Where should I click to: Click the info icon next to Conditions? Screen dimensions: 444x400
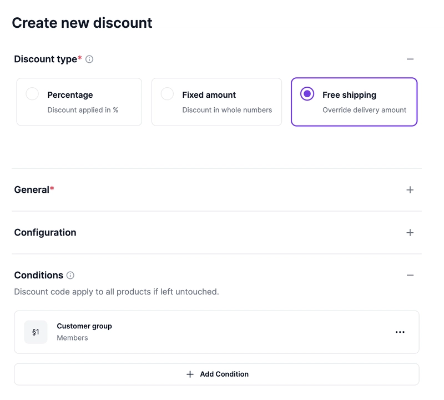[70, 275]
